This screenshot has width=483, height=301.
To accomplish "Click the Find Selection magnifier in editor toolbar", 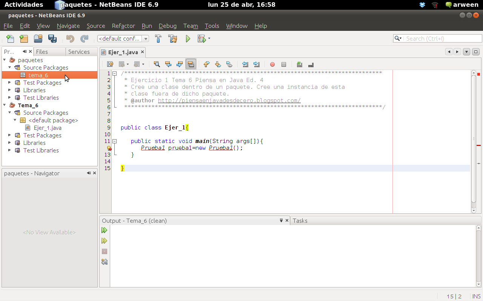I will click(156, 64).
